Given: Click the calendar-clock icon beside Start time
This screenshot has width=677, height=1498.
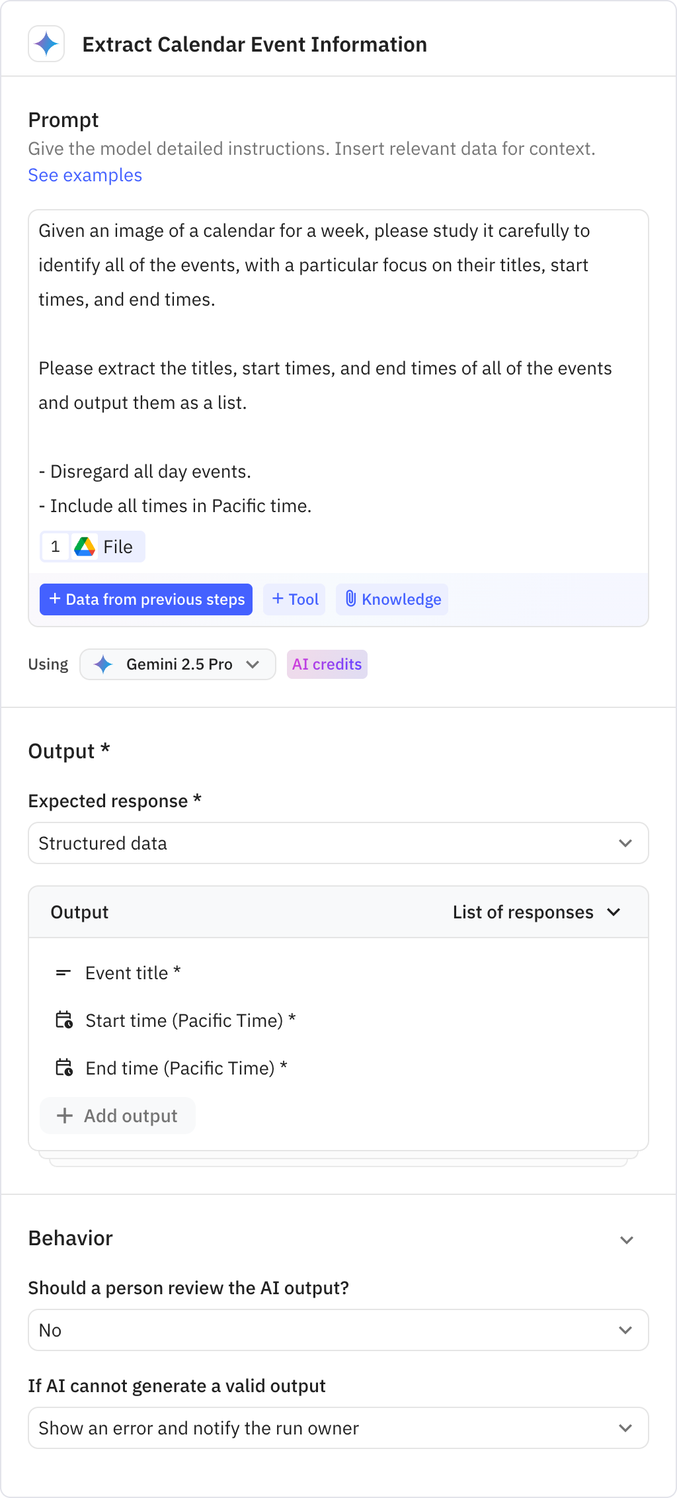Looking at the screenshot, I should [64, 1020].
